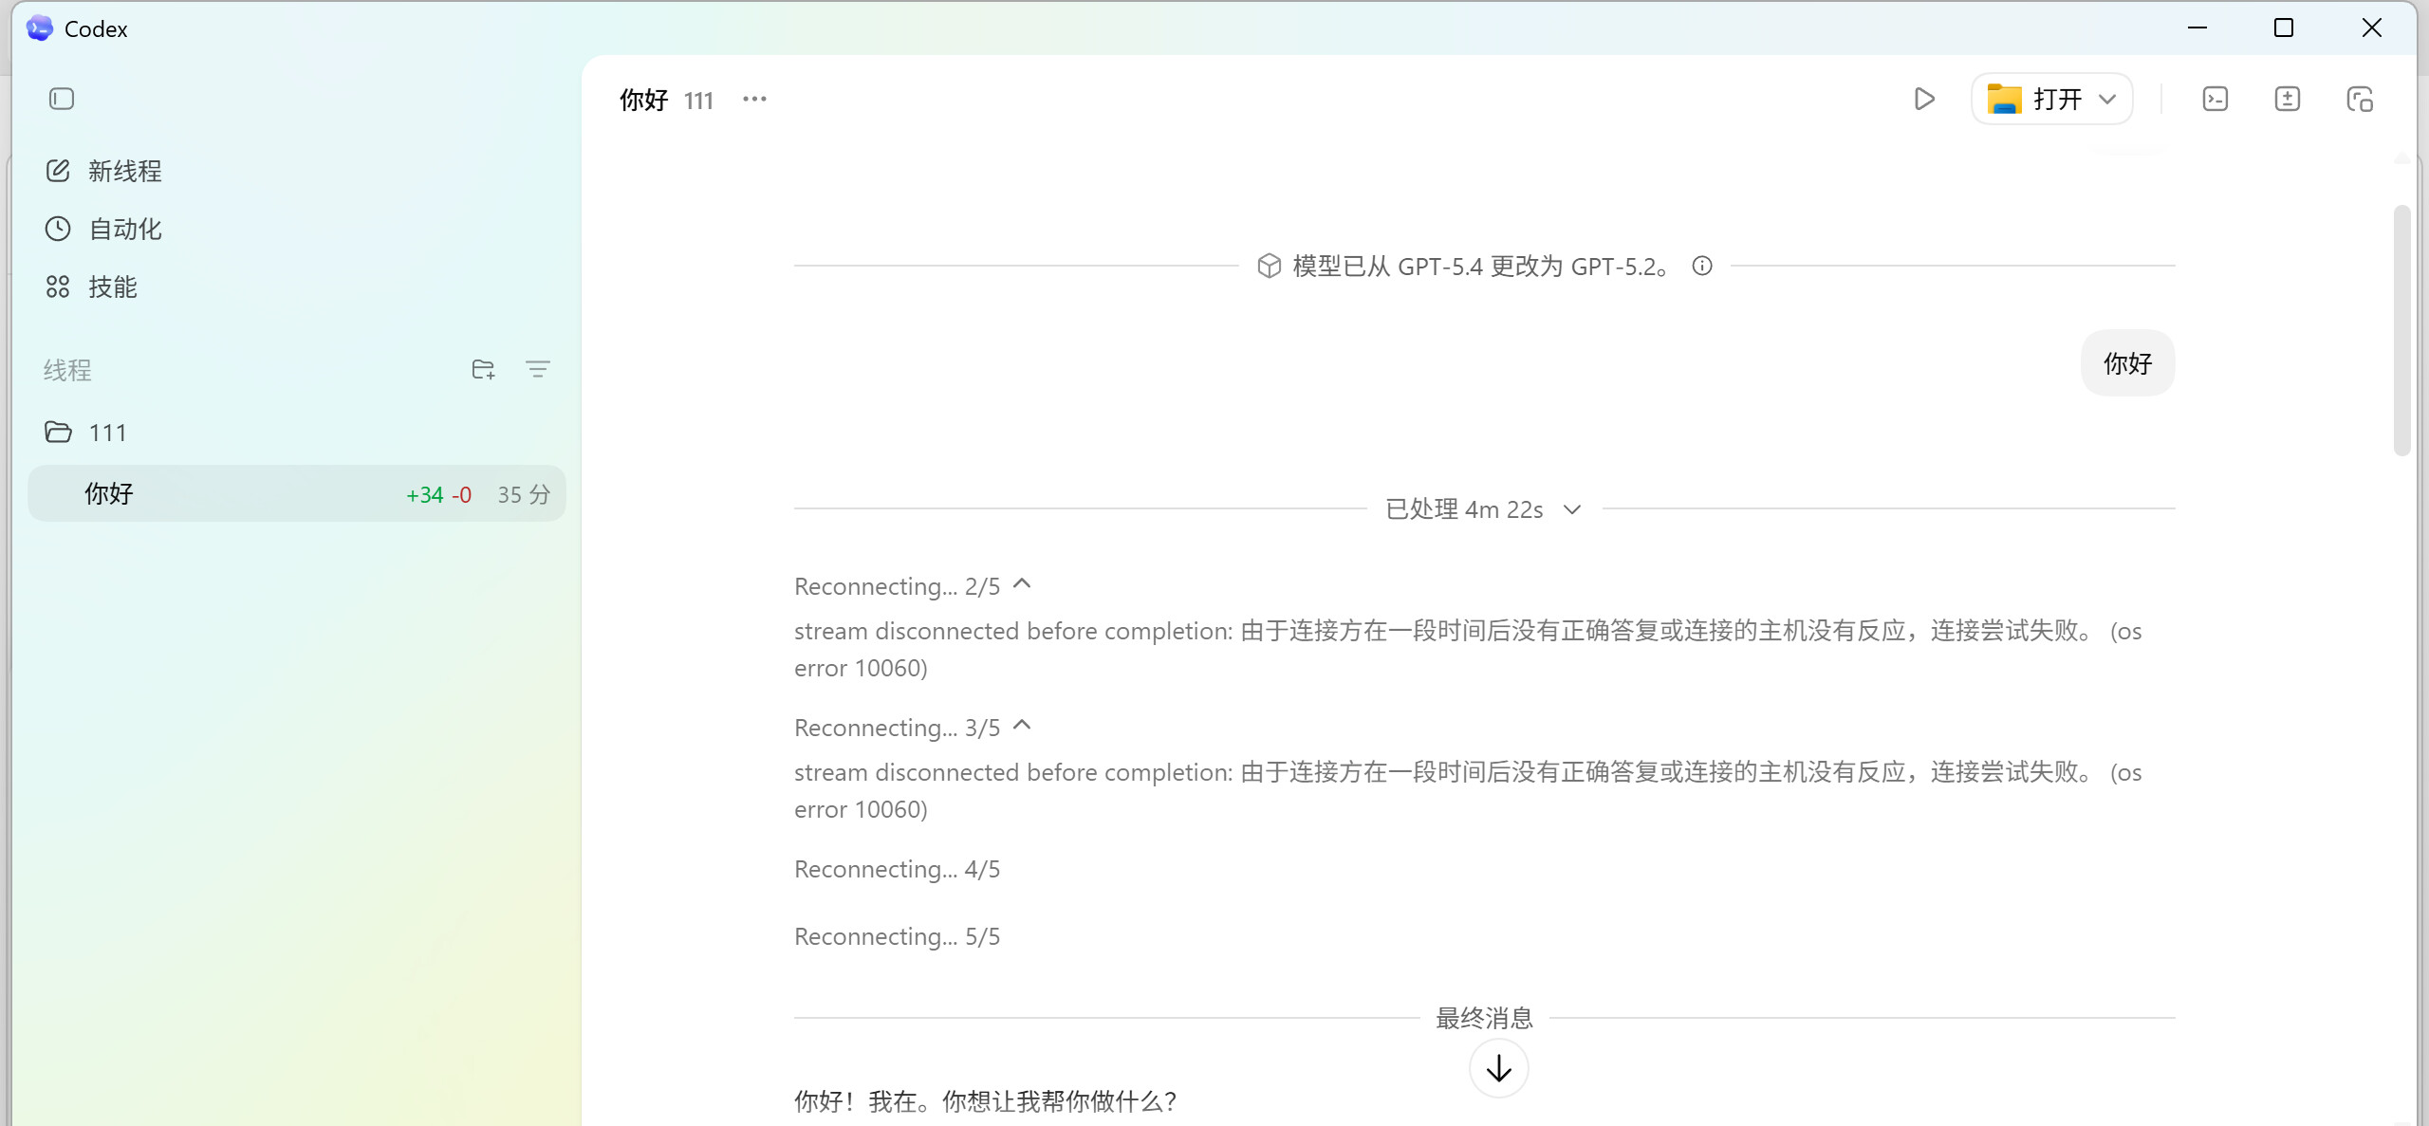Collapse the Reconnecting 2/5 details

click(1022, 584)
